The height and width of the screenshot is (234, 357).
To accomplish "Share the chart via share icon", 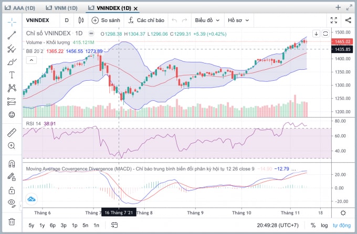I will tap(348, 20).
